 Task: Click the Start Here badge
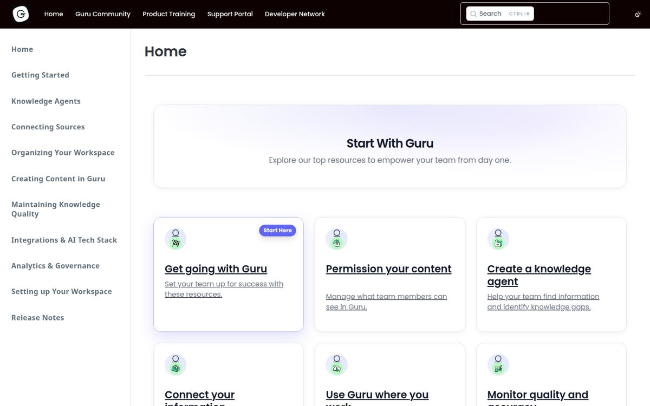click(277, 231)
